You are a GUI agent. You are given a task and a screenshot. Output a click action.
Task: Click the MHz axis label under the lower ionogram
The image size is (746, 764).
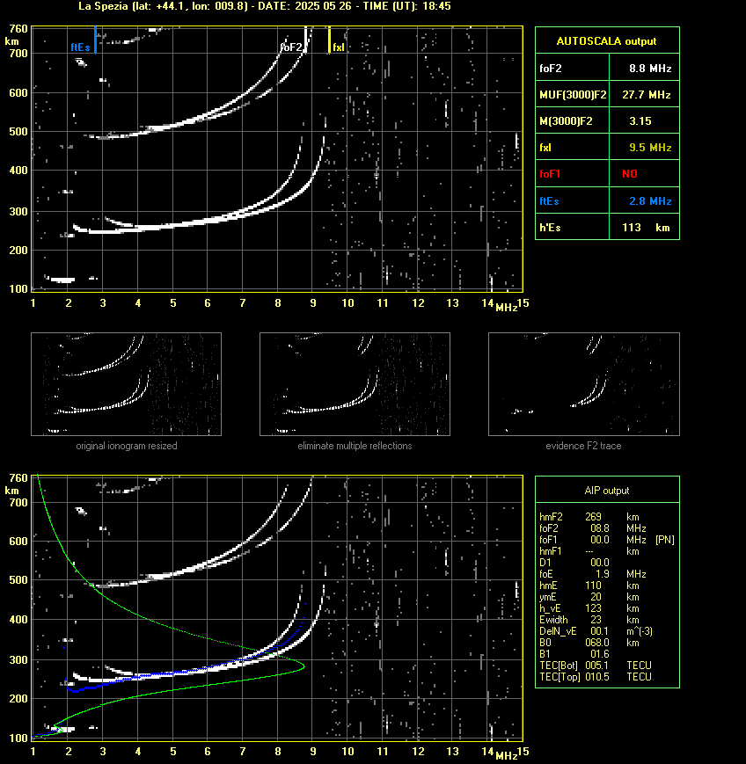pyautogui.click(x=506, y=756)
